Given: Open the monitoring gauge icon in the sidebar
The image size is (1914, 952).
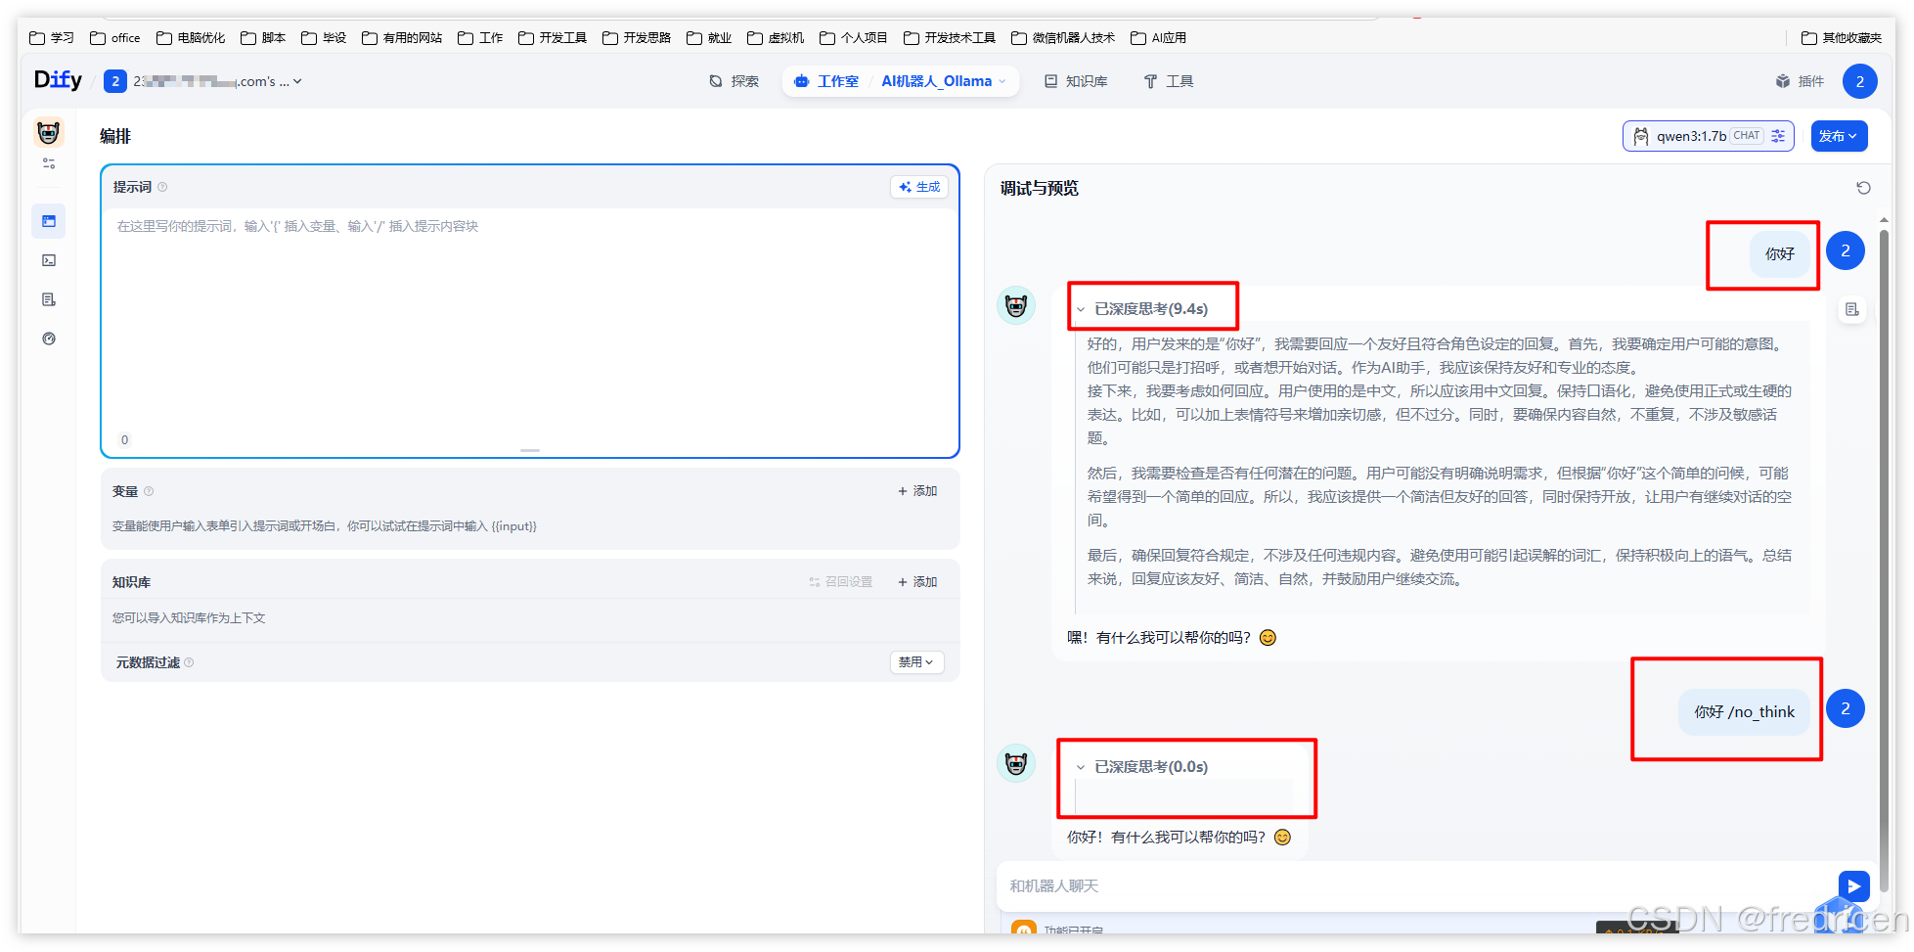Looking at the screenshot, I should (48, 339).
